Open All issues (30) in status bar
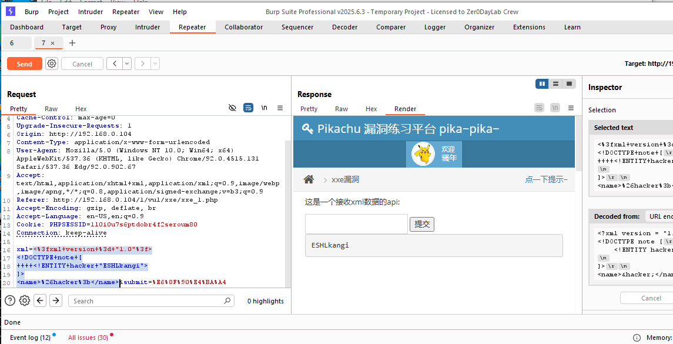 (x=88, y=338)
